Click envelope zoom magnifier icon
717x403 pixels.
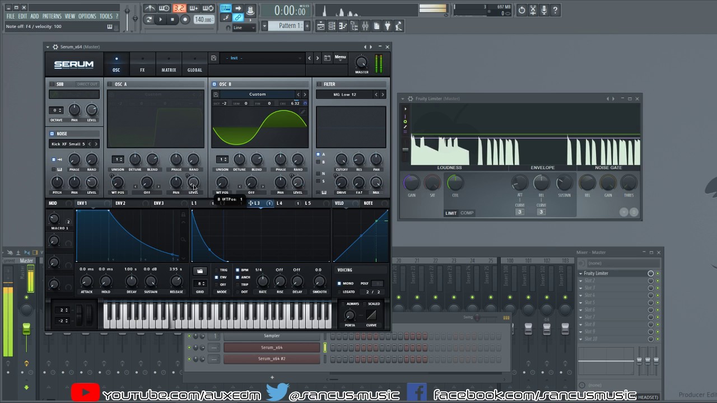(183, 240)
